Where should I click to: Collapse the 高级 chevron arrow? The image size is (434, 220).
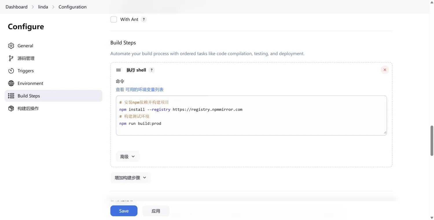click(133, 156)
